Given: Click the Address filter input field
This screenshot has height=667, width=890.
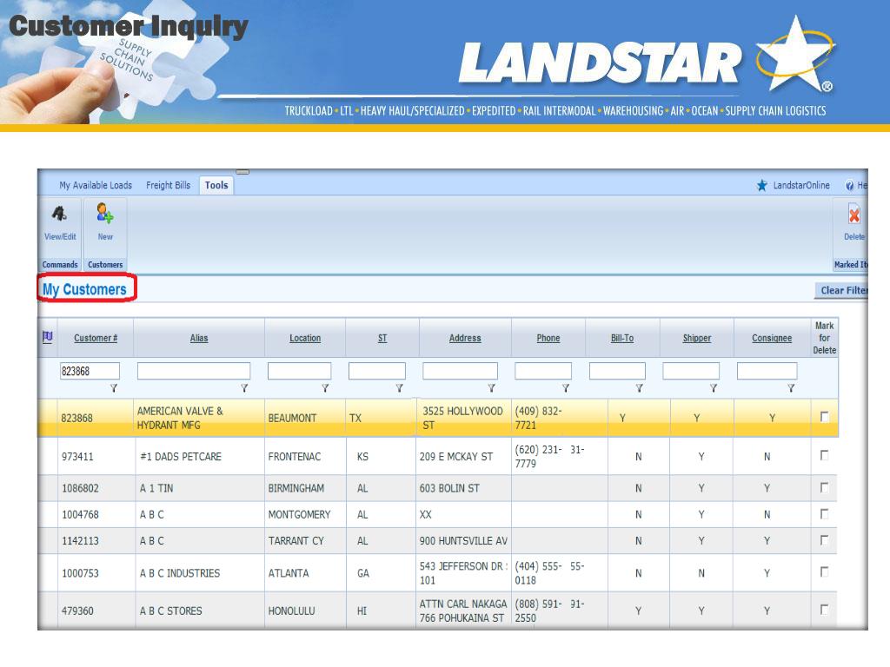Looking at the screenshot, I should [460, 371].
